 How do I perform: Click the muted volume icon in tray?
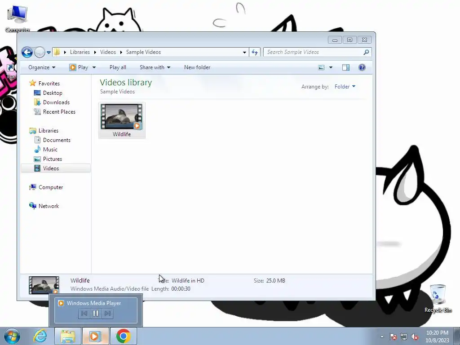[x=415, y=337]
